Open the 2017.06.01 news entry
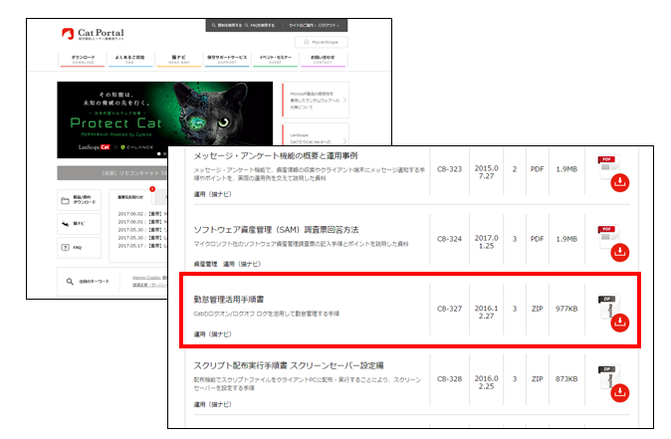Screen dimensions: 671x439 coord(142,222)
